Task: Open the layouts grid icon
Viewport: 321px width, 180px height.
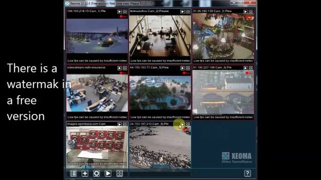Action: pos(119,173)
